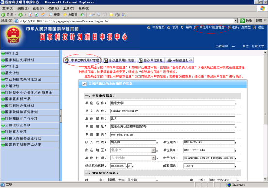Expand the Forward button history dropdown
This screenshot has width=268, height=188.
coord(26,15)
